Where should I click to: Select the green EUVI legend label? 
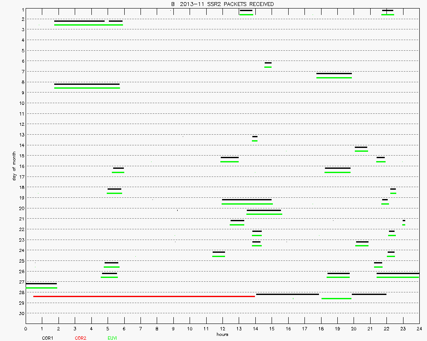112,338
